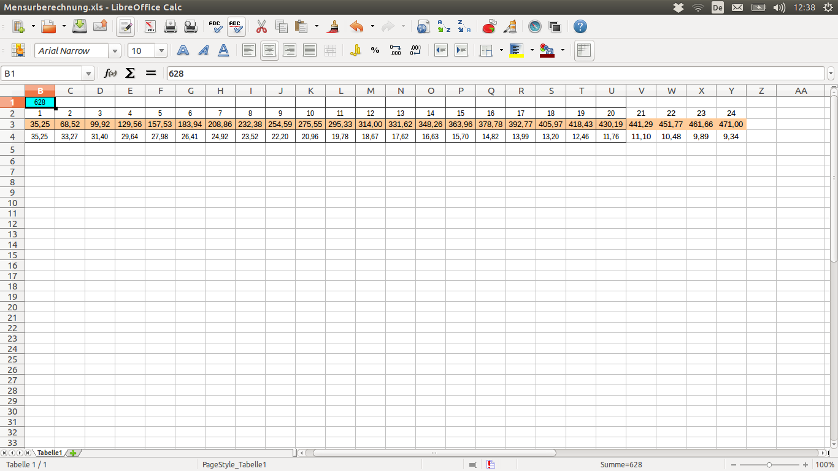Click the Function equals sign
This screenshot has width=838, height=471.
point(151,73)
